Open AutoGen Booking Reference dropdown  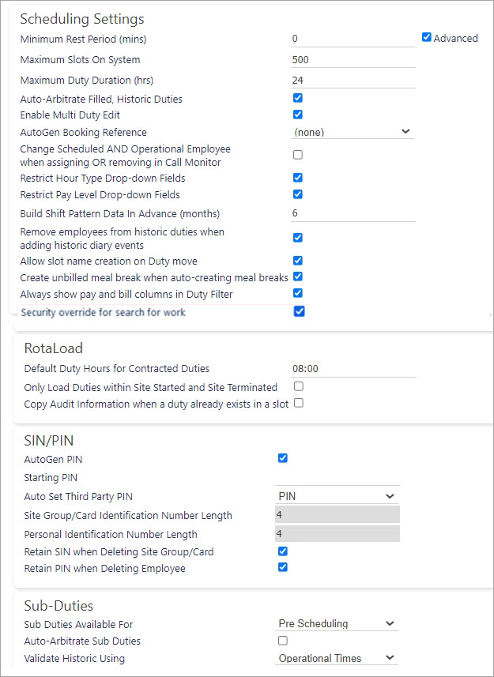coord(352,132)
